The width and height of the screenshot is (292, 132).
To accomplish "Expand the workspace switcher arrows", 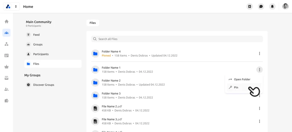I will coord(16,7).
